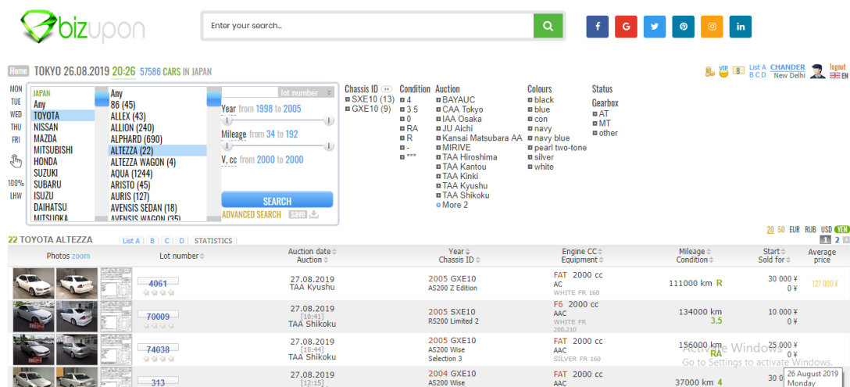Click the main search input field

click(369, 26)
